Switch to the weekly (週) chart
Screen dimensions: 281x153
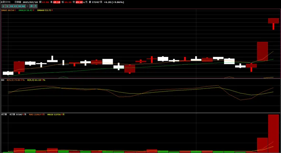pyautogui.click(x=32, y=6)
